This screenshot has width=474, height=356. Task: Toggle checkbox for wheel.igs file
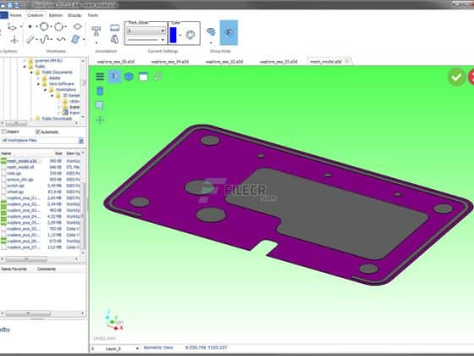3,192
